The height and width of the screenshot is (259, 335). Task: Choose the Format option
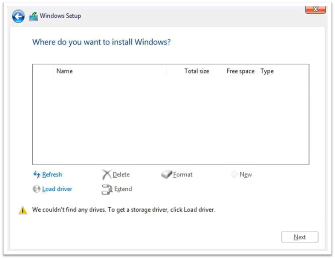(x=183, y=174)
